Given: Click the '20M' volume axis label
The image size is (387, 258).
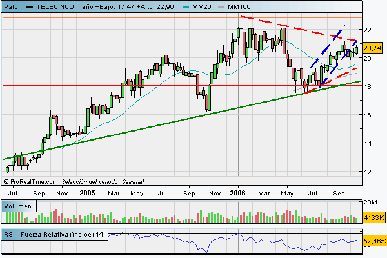Looking at the screenshot, I should 370,202.
